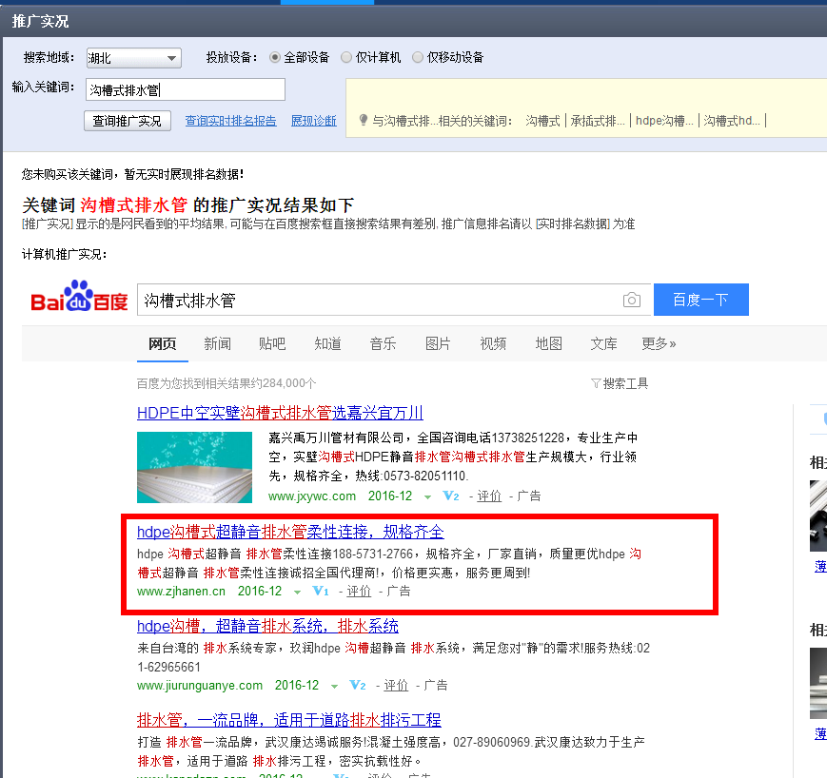Click the 查询推广实况 button

coord(128,121)
